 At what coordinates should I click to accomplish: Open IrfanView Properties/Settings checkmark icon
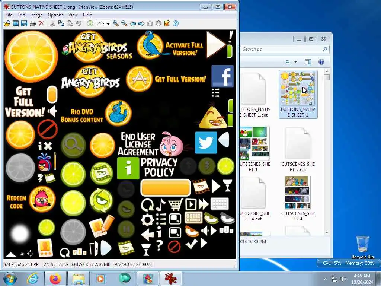167,23
